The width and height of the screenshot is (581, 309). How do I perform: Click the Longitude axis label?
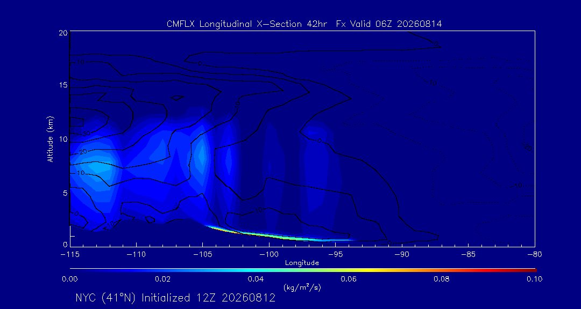[302, 263]
